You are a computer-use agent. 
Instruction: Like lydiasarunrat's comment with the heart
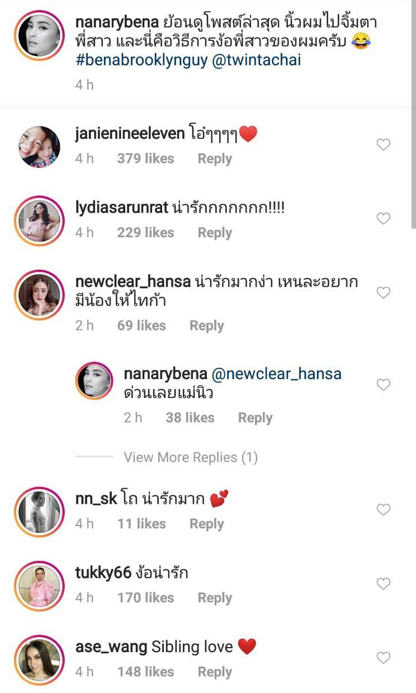coord(383,219)
